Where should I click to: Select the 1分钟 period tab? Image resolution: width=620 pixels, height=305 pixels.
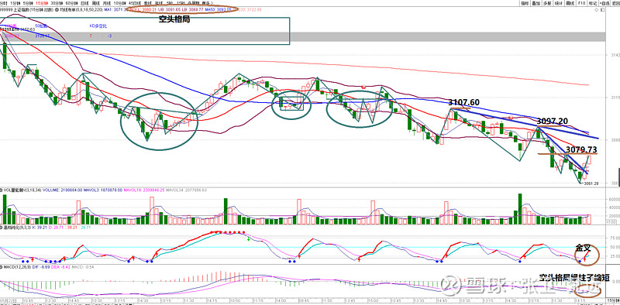point(15,3)
